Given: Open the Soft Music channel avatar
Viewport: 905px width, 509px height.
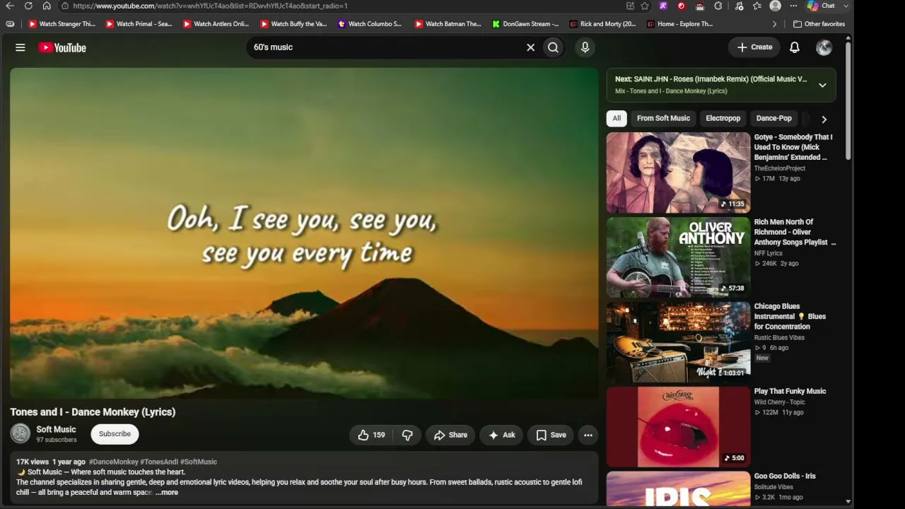Looking at the screenshot, I should [21, 433].
